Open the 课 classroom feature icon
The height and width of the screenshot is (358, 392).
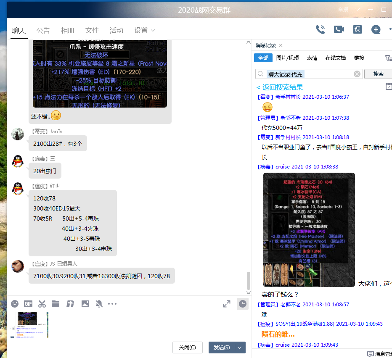tap(357, 29)
